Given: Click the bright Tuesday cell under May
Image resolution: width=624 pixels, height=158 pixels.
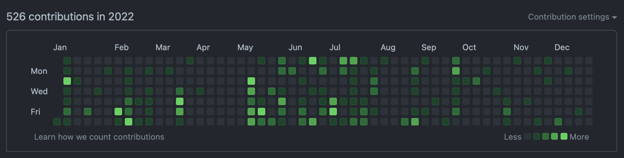Looking at the screenshot, I should click(x=251, y=81).
